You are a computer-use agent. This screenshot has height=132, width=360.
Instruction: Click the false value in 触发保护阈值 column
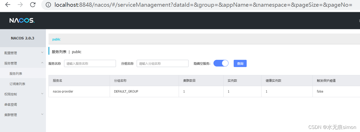click(x=320, y=92)
